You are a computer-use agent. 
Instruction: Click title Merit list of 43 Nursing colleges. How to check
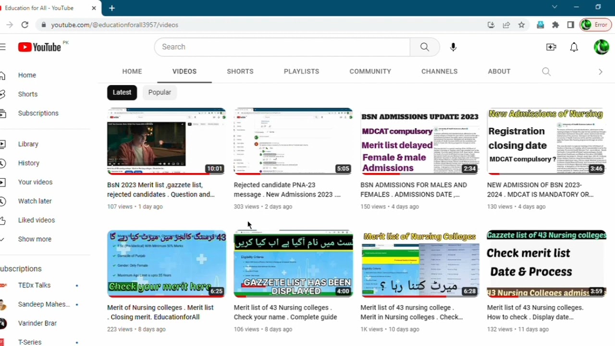click(x=535, y=312)
